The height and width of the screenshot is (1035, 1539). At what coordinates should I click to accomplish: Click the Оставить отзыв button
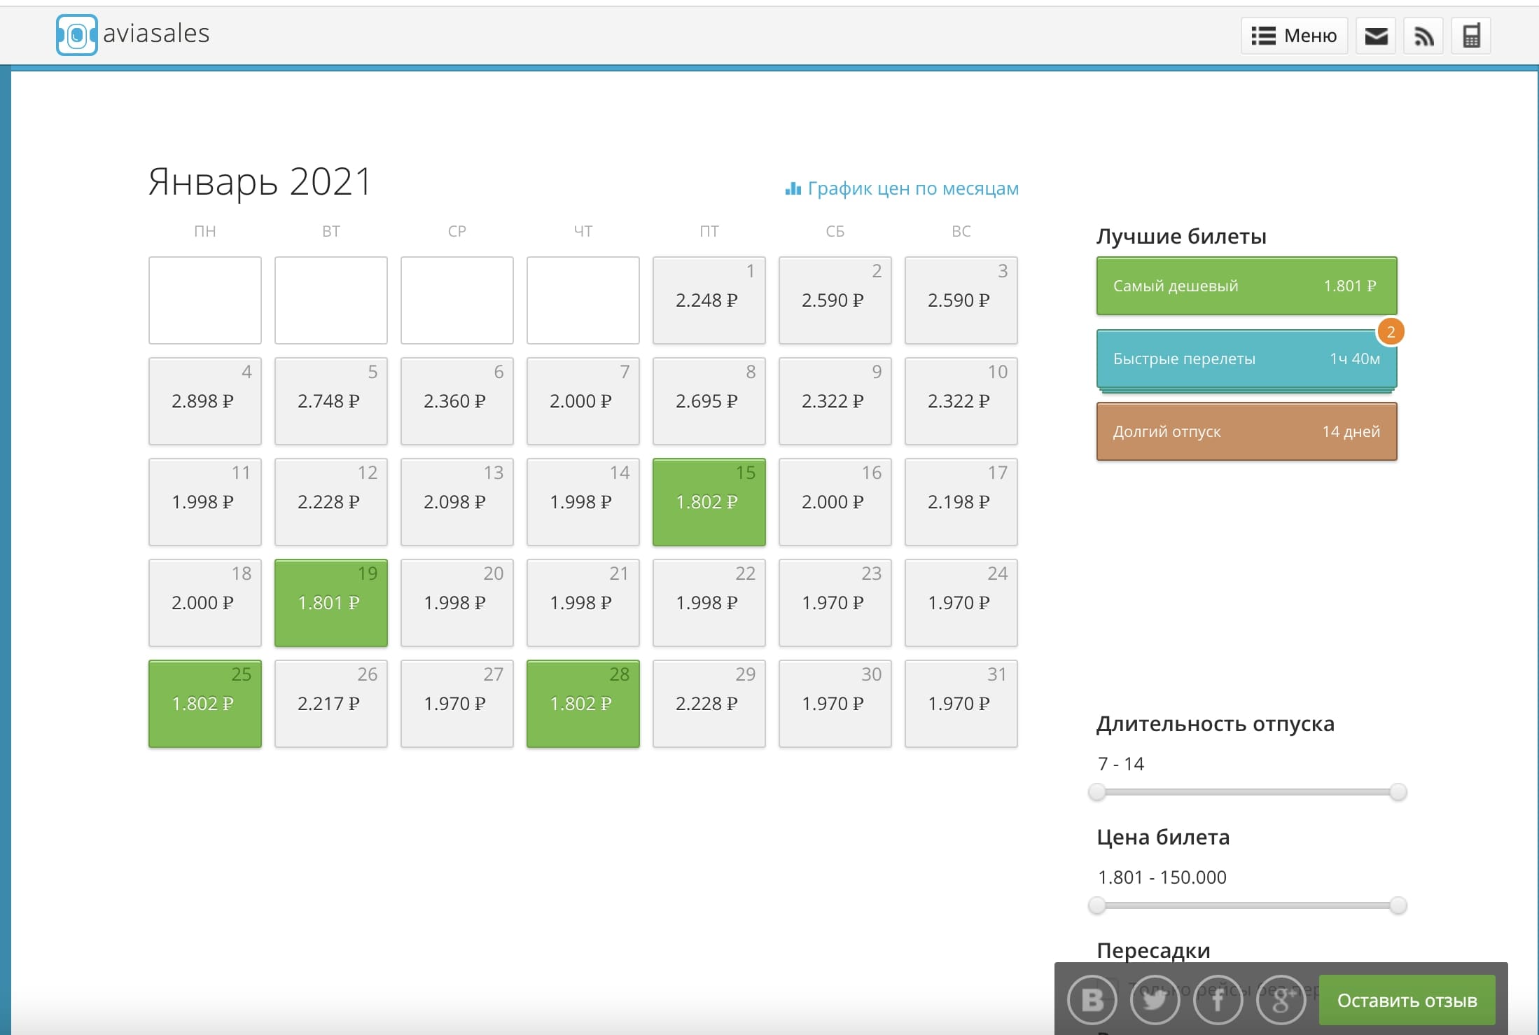[x=1407, y=1000]
